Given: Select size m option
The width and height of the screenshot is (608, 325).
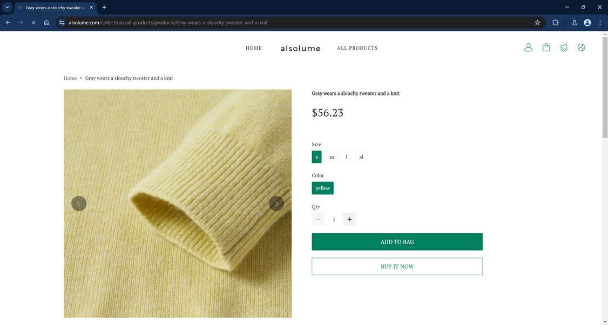Looking at the screenshot, I should [x=332, y=157].
